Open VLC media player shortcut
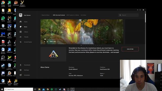162x91 pixels. [10, 82]
